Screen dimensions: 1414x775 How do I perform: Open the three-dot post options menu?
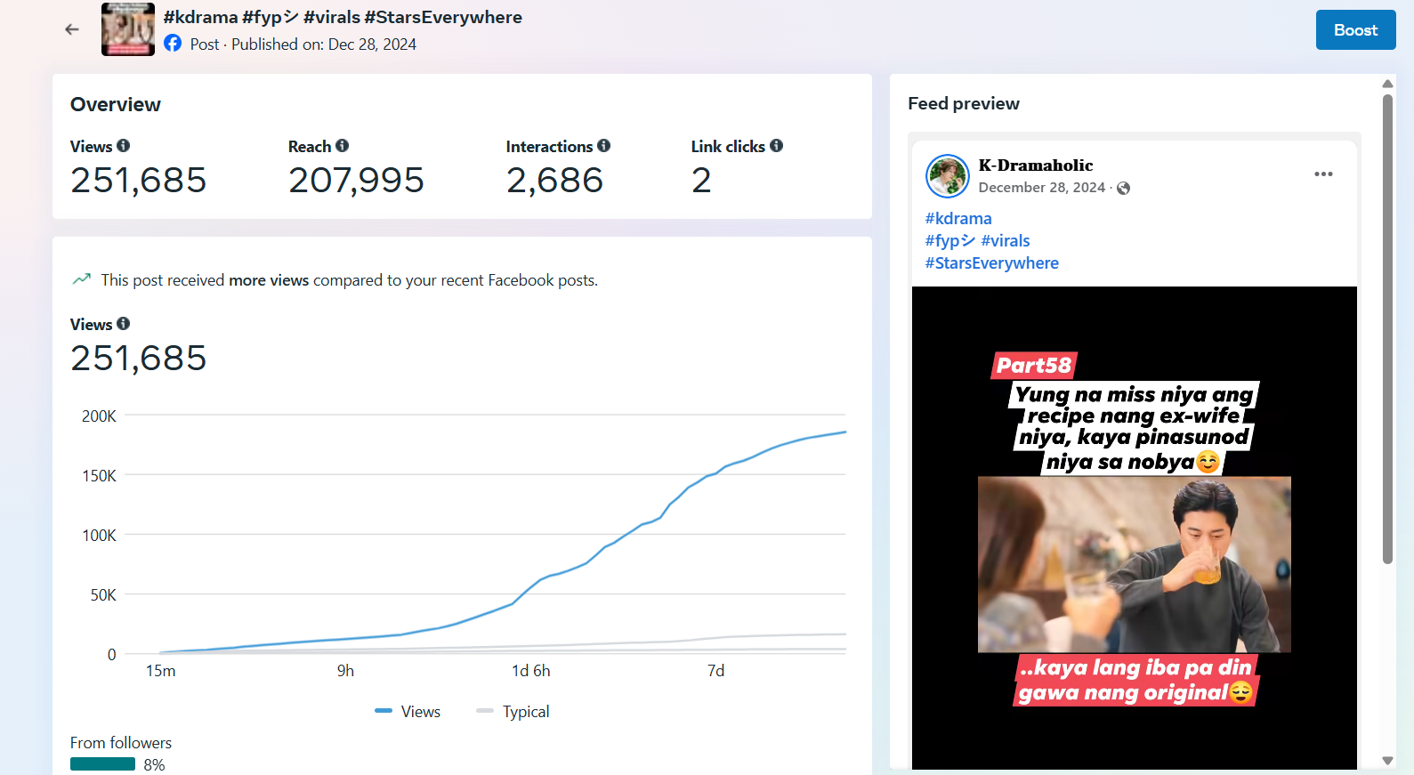[1323, 174]
